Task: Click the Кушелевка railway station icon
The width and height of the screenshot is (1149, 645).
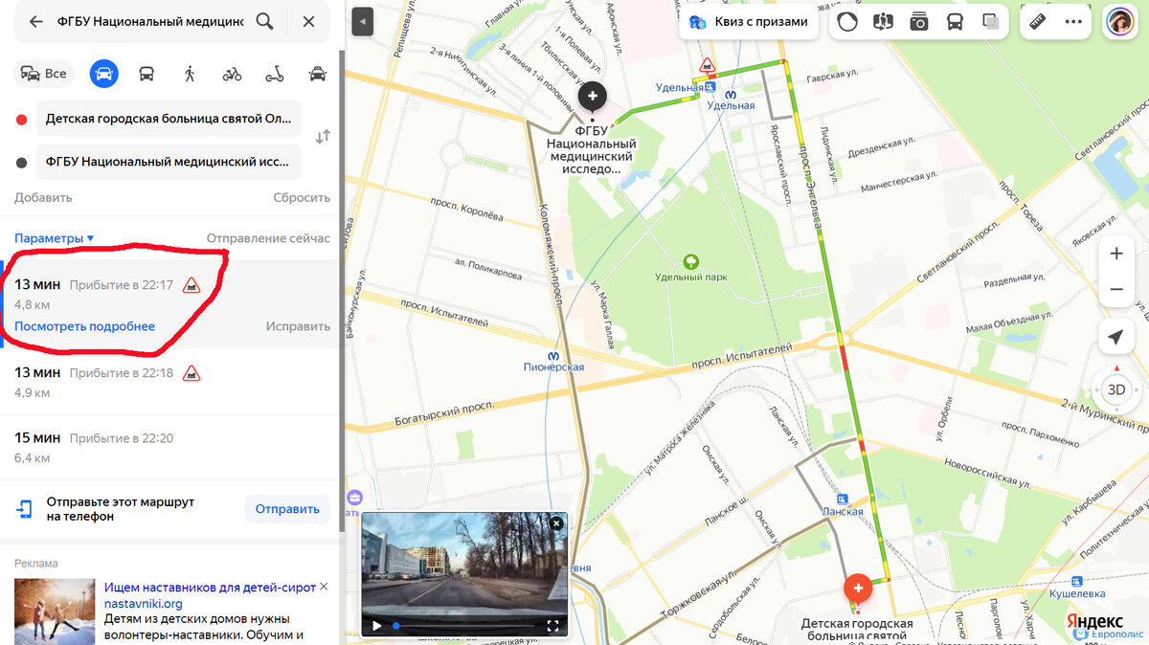Action: pyautogui.click(x=1078, y=581)
